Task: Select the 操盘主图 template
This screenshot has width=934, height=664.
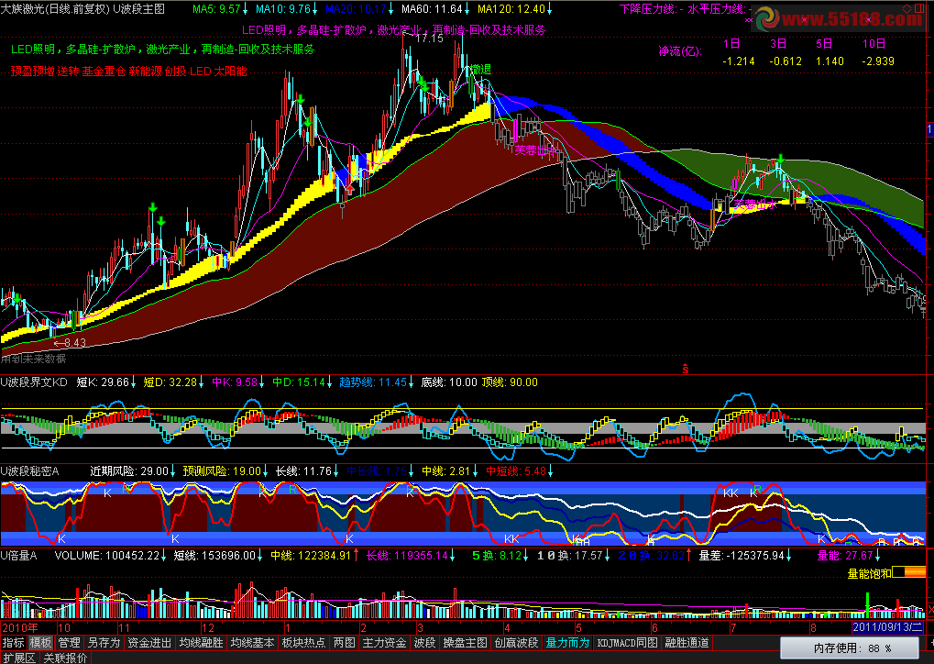Action: (466, 643)
